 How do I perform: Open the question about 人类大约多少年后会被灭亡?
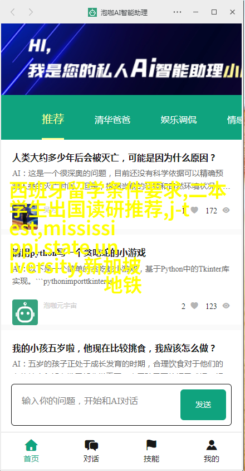114,158
